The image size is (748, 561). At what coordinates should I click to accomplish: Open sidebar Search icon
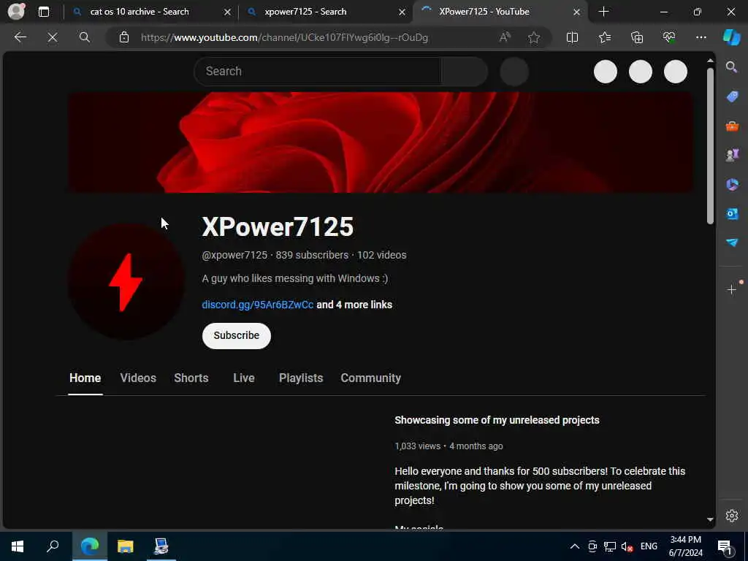[x=732, y=66]
